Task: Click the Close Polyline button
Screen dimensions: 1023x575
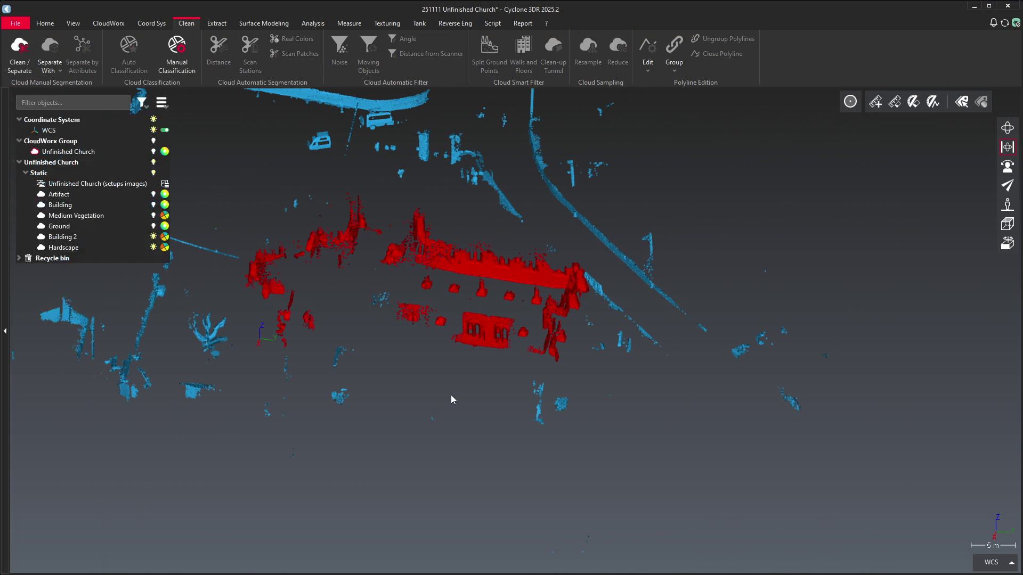Action: click(717, 54)
